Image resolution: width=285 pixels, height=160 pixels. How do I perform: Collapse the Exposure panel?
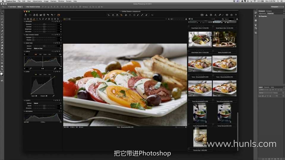(24, 21)
